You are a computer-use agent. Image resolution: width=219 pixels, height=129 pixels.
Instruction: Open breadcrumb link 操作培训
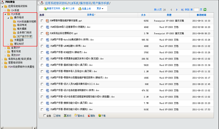click(85, 3)
